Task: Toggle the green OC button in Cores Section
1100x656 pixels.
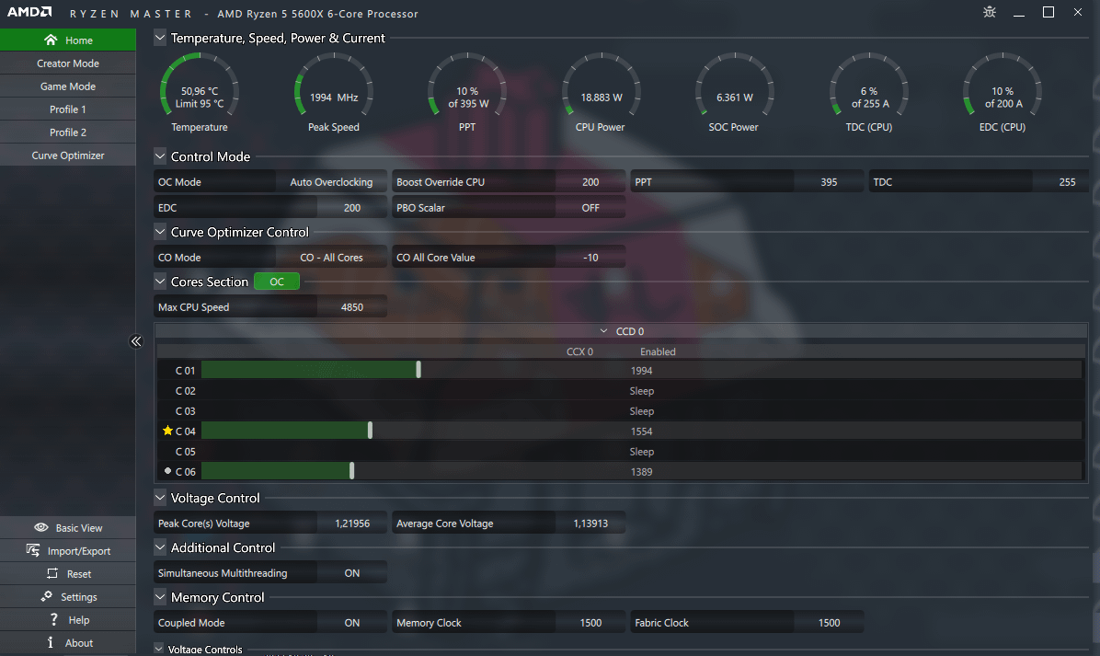Action: [x=277, y=282]
